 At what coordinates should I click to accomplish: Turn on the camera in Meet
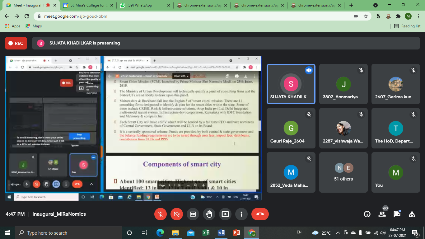click(x=177, y=214)
